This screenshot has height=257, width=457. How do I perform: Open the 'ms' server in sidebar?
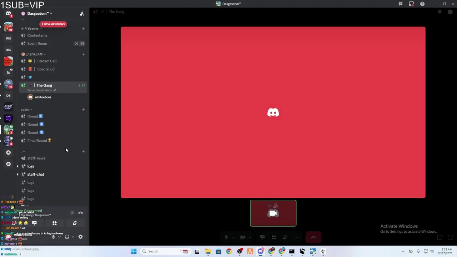(x=8, y=50)
